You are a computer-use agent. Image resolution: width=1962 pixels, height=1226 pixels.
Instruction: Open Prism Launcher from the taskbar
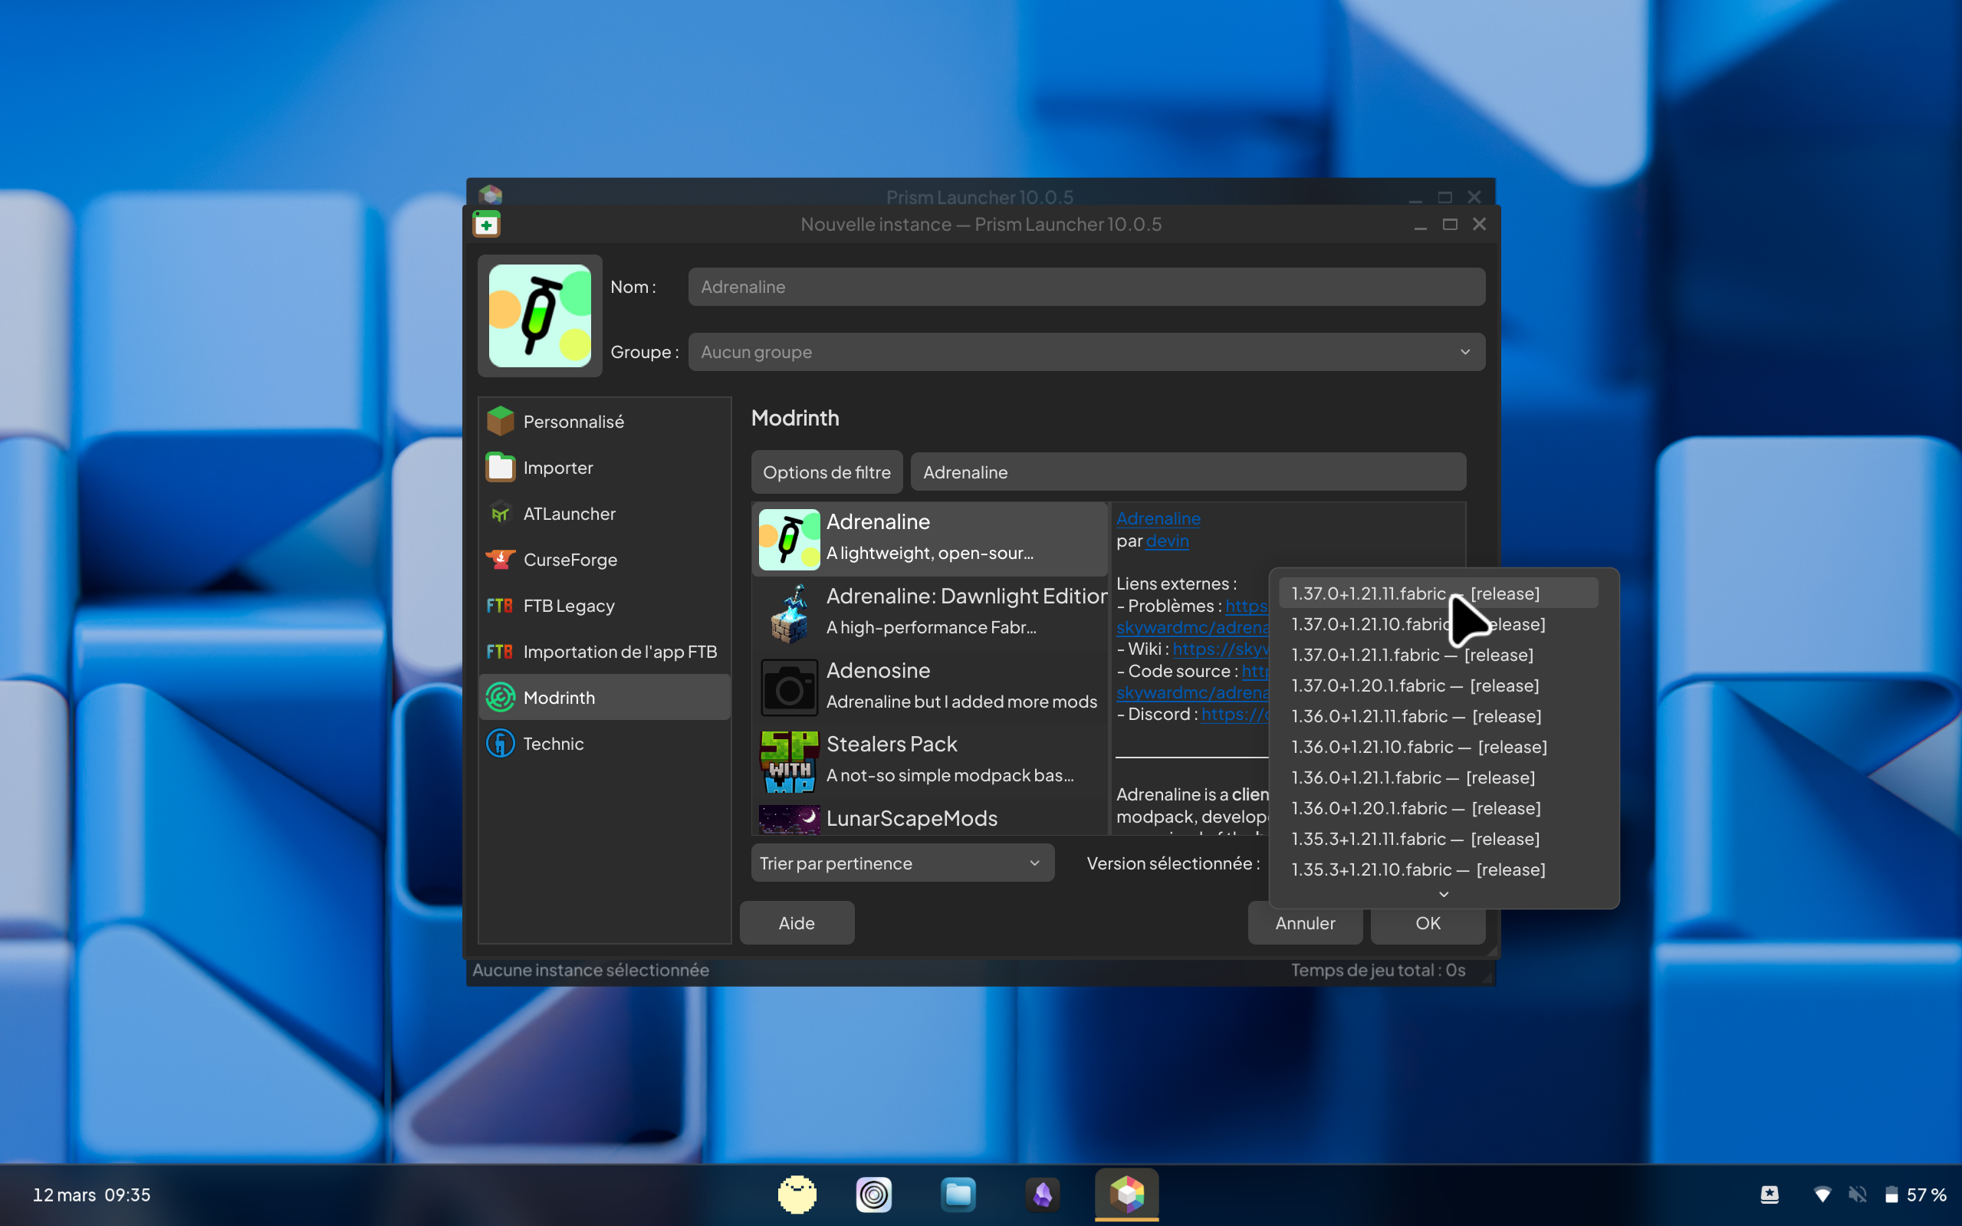click(1126, 1194)
